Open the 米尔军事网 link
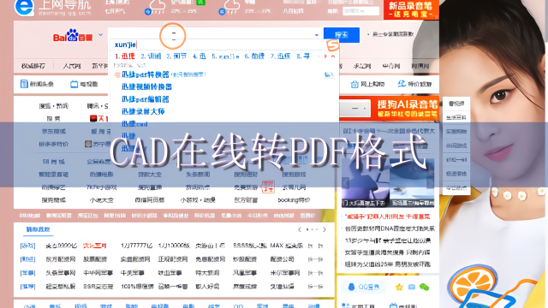548x308 pixels. pos(285,273)
